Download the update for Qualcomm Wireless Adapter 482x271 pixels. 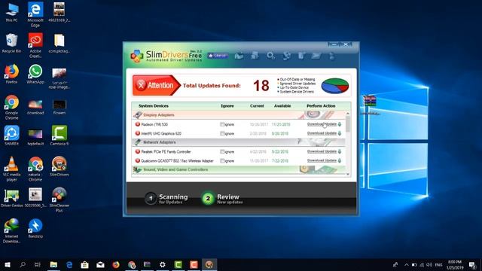tap(322, 160)
